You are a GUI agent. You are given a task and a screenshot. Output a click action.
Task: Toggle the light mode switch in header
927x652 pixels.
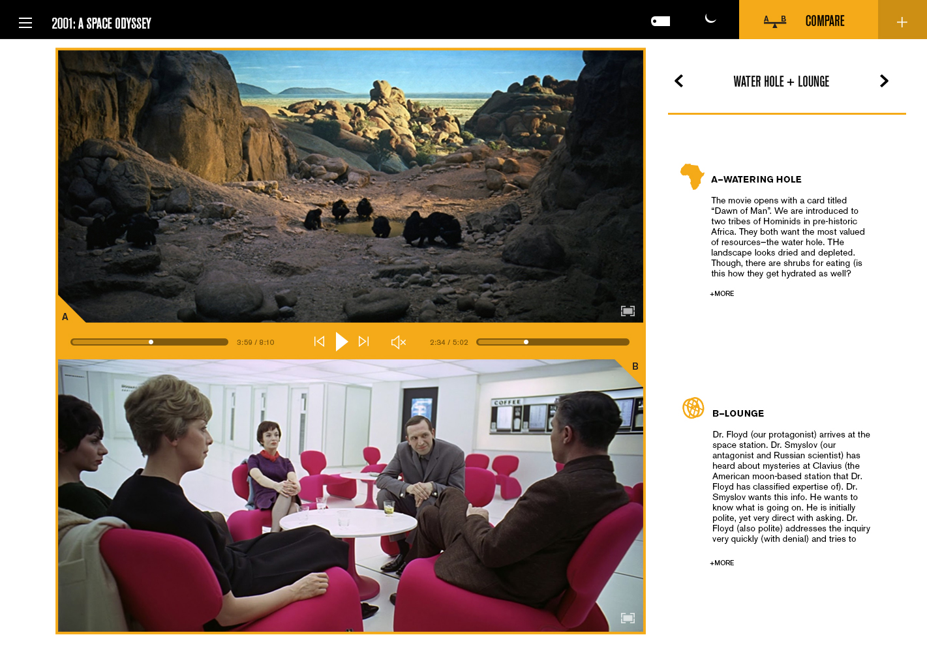point(660,21)
